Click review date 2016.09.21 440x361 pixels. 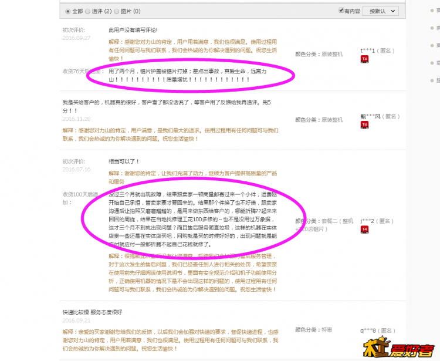[76, 320]
